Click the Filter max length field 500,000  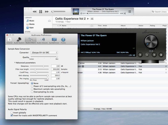coord(56,69)
